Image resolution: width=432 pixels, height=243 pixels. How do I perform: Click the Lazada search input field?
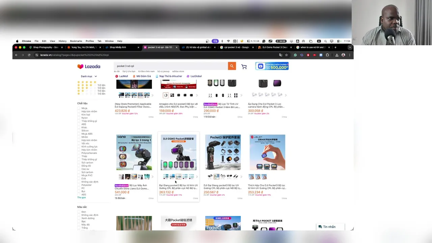click(x=171, y=66)
